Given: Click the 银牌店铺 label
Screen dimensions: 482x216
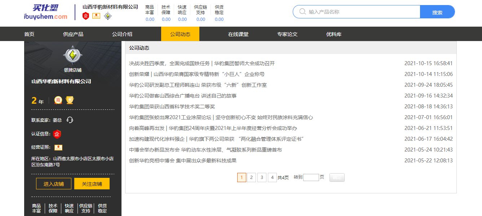Looking at the screenshot, I should click(73, 70).
